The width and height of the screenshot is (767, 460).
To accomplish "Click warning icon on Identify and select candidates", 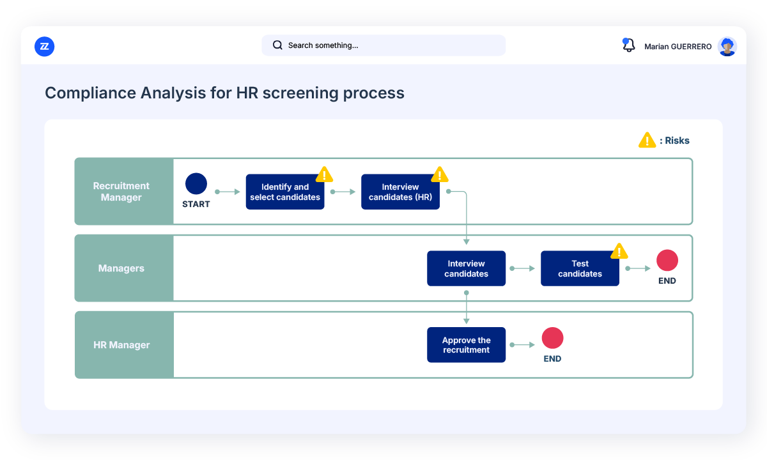I will pyautogui.click(x=325, y=174).
